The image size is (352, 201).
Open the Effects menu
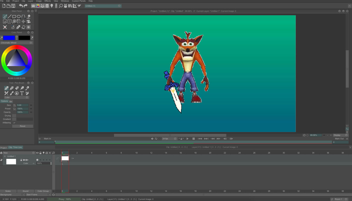pos(48,1)
